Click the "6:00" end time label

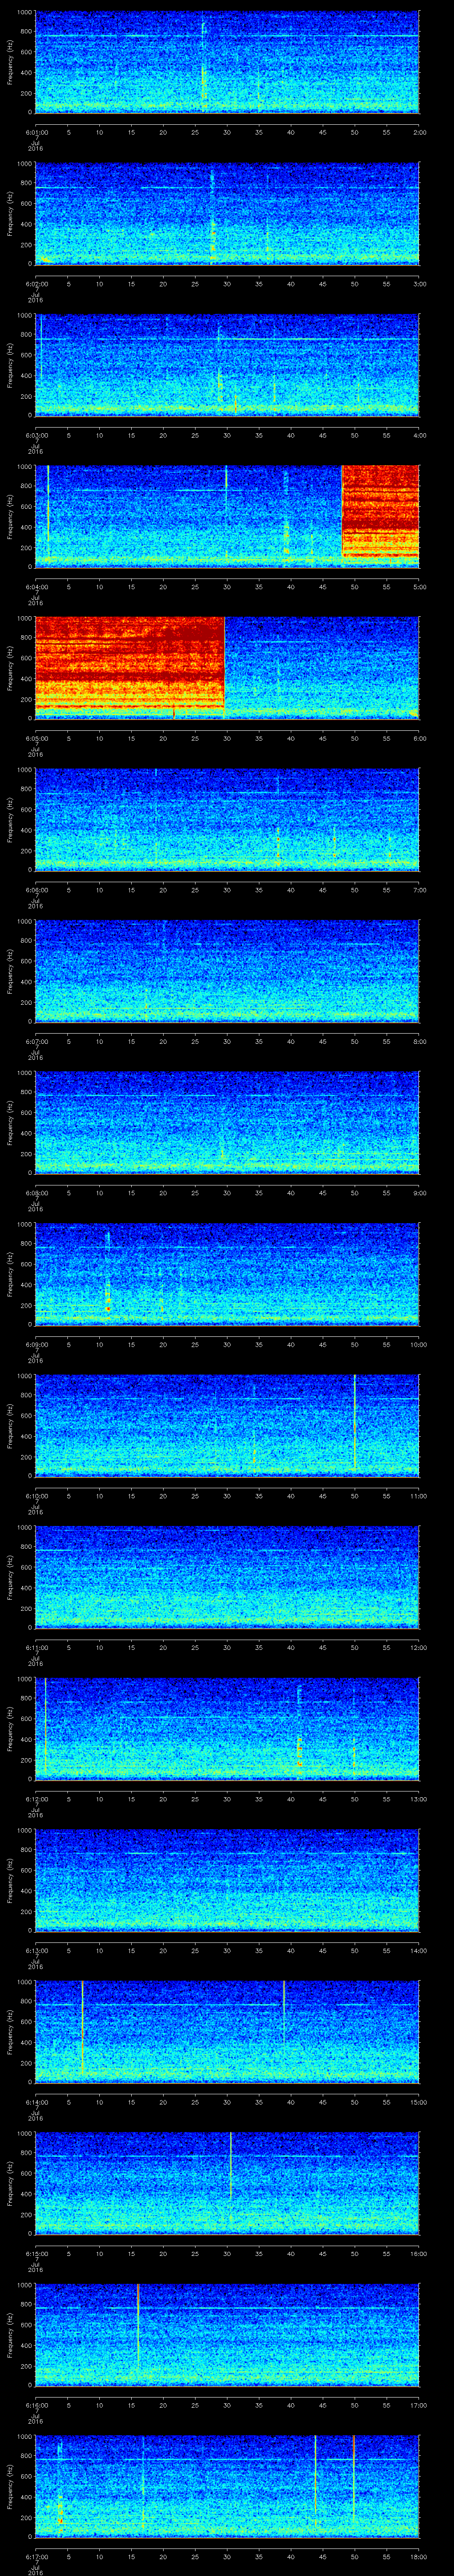coord(419,738)
